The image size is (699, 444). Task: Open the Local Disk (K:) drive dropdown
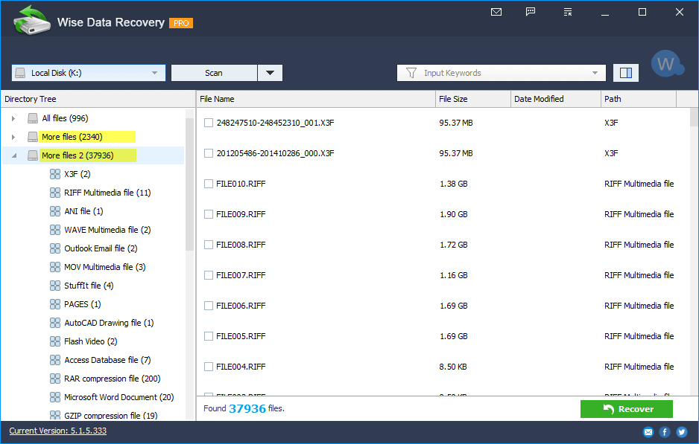tap(88, 73)
